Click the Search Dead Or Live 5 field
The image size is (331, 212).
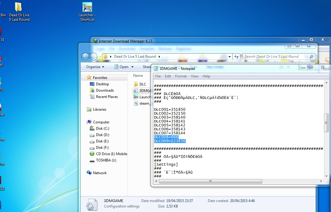click(x=276, y=57)
